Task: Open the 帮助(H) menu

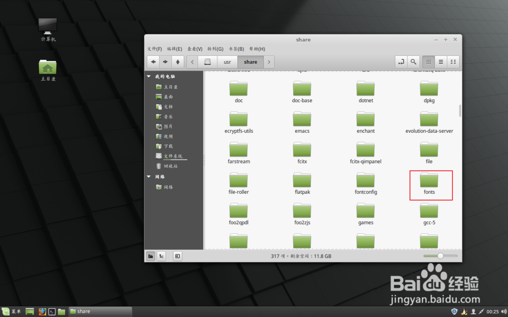Action: [x=257, y=49]
